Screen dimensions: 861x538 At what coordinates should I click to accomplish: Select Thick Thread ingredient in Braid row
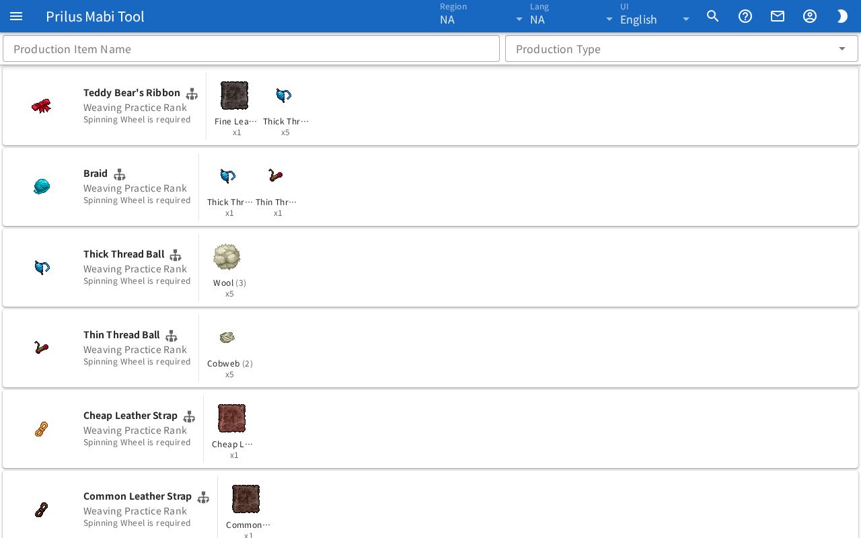click(228, 176)
